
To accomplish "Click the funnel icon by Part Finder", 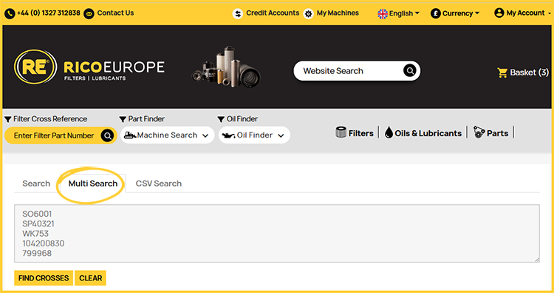I will (x=123, y=119).
